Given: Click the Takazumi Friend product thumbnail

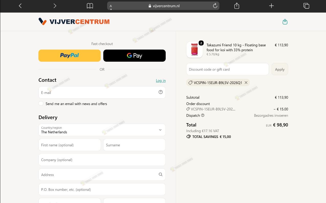Looking at the screenshot, I should click(x=195, y=49).
